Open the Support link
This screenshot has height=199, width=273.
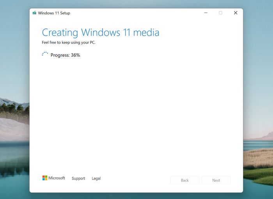[78, 178]
